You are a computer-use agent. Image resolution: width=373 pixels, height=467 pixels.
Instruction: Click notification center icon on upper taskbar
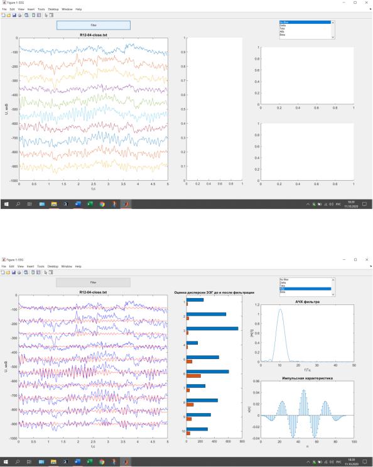[364, 204]
